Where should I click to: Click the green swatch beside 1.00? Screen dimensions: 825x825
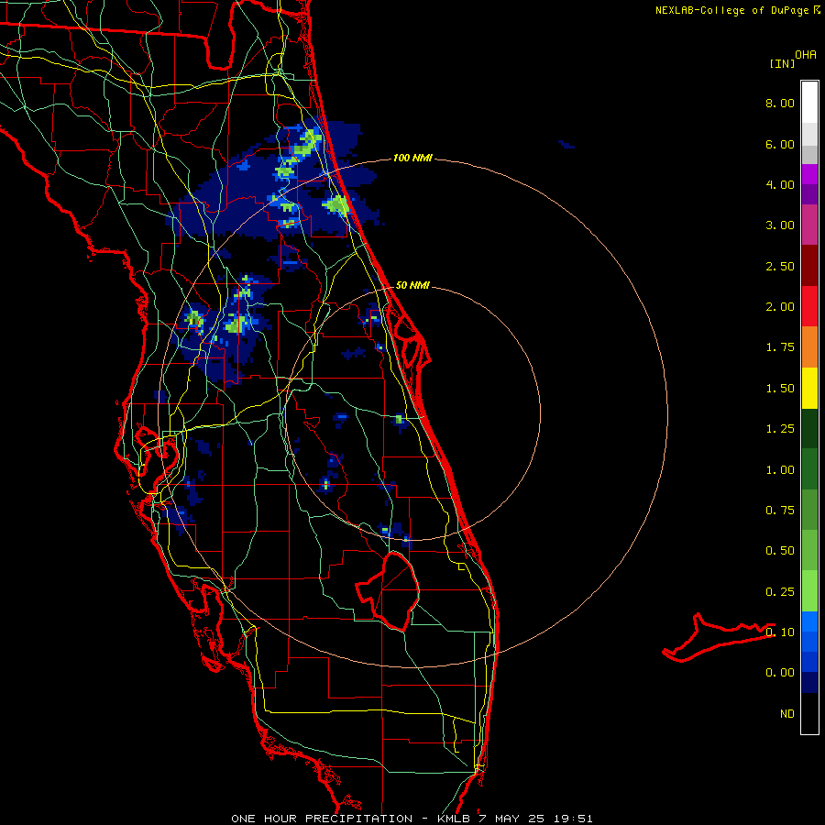809,469
